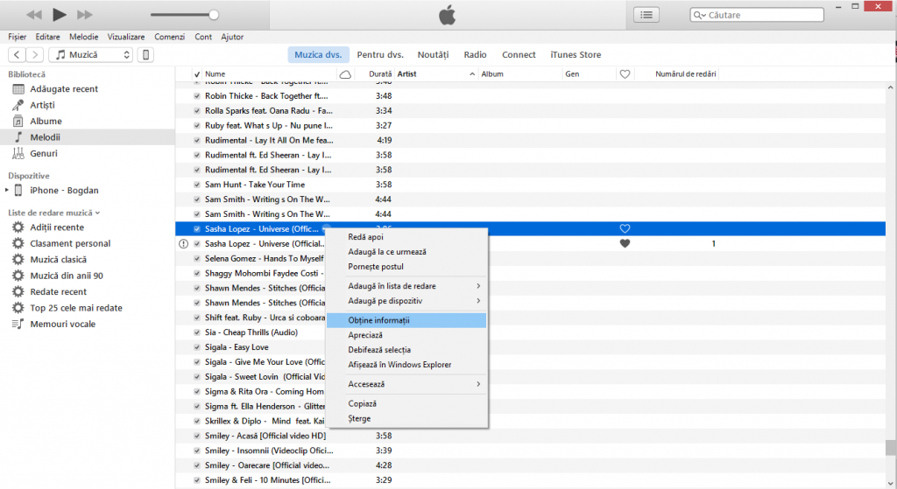Uncheck the Sam Hunt - Take Your Time checkbox
This screenshot has height=489, width=897.
click(x=197, y=185)
